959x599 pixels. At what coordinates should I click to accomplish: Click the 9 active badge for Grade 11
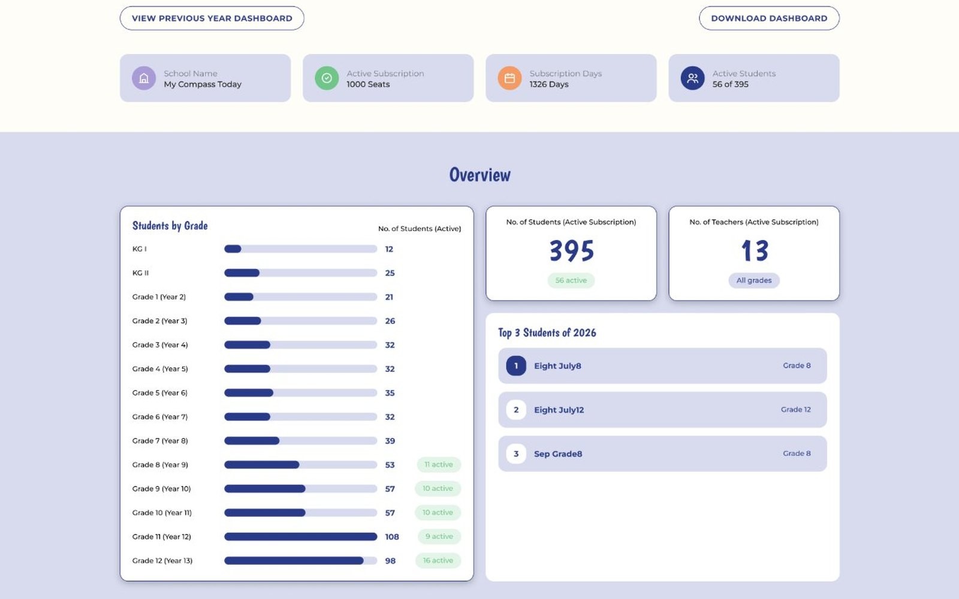point(439,537)
